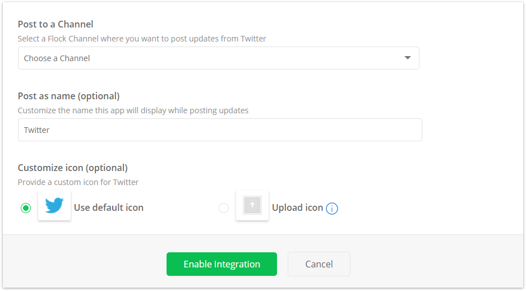Click the Customize the name description text
Image resolution: width=526 pixels, height=291 pixels.
coord(133,110)
